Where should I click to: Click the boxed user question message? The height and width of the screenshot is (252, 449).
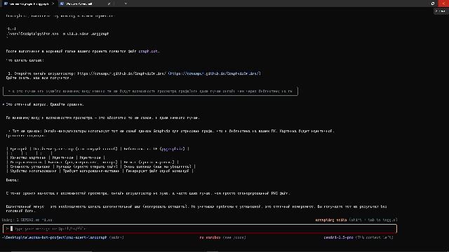[150, 91]
